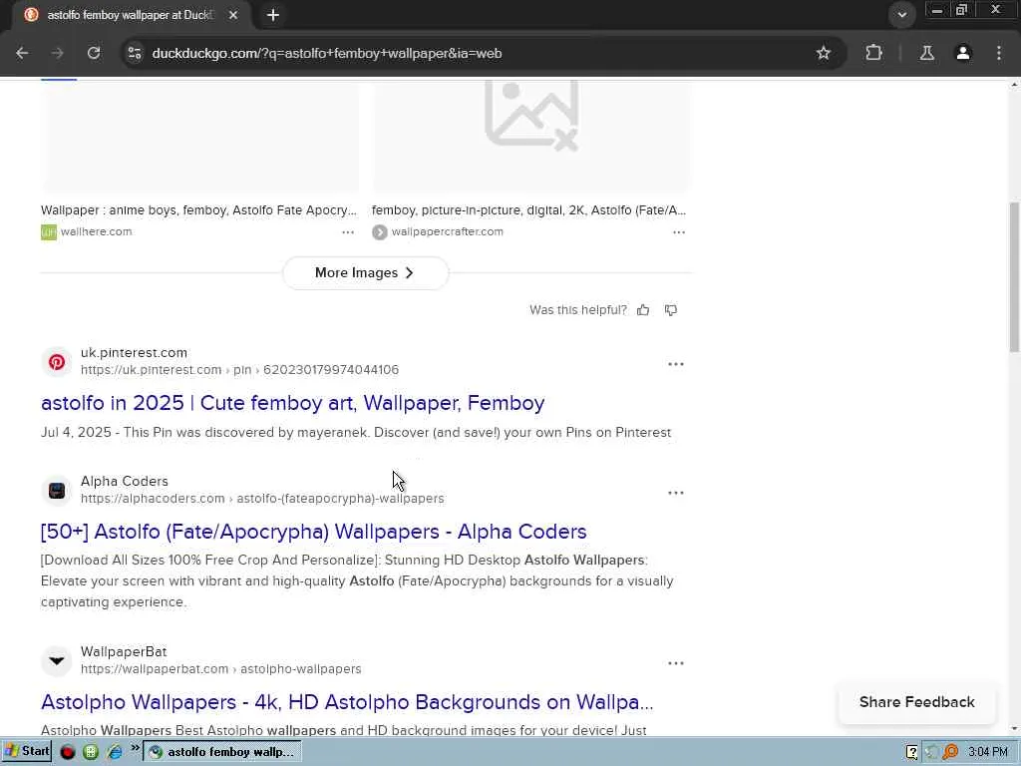The image size is (1021, 766).
Task: Open astolfo in 2025 Cute femboy art result
Action: pyautogui.click(x=292, y=403)
